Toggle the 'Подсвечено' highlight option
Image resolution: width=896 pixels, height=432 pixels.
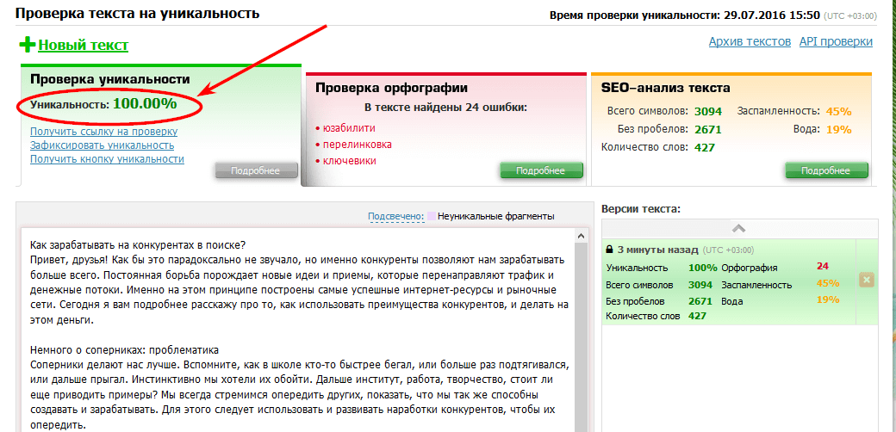click(x=395, y=216)
